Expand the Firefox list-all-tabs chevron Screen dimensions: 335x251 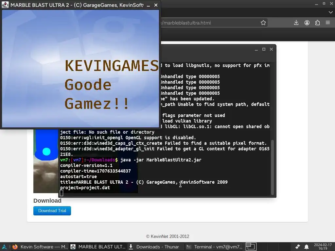[330, 13]
